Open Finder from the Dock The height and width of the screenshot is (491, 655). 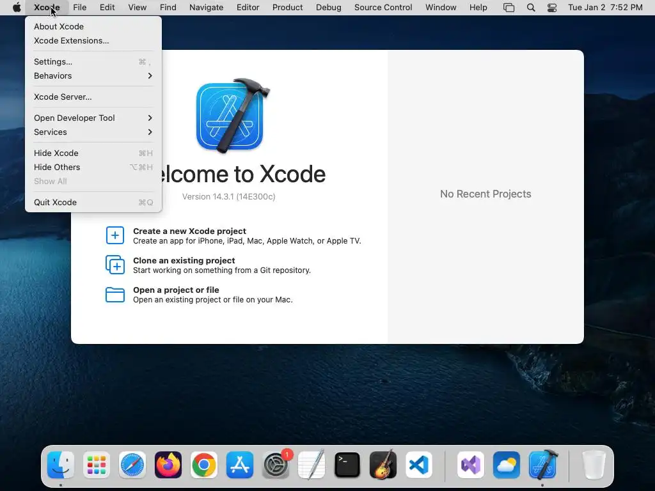pyautogui.click(x=61, y=465)
